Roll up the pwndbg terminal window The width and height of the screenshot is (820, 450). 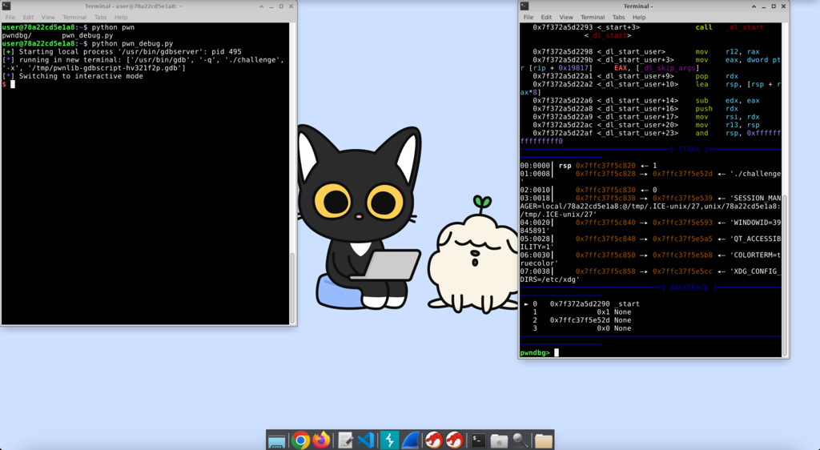[754, 6]
